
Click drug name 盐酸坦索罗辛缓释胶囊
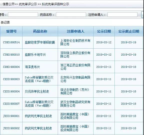40,42
